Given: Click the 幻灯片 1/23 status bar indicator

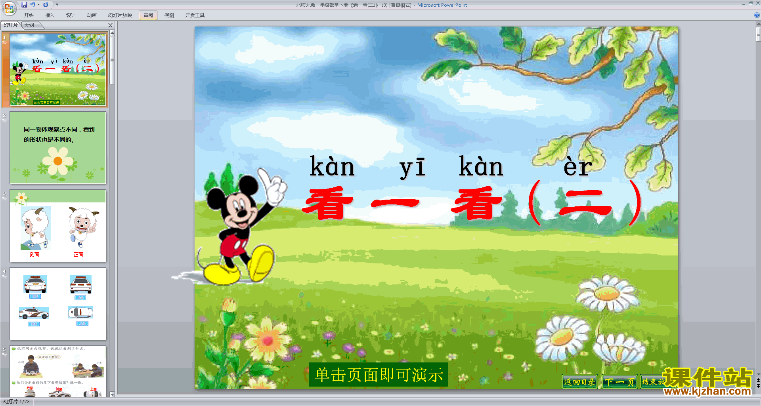Looking at the screenshot, I should (17, 402).
